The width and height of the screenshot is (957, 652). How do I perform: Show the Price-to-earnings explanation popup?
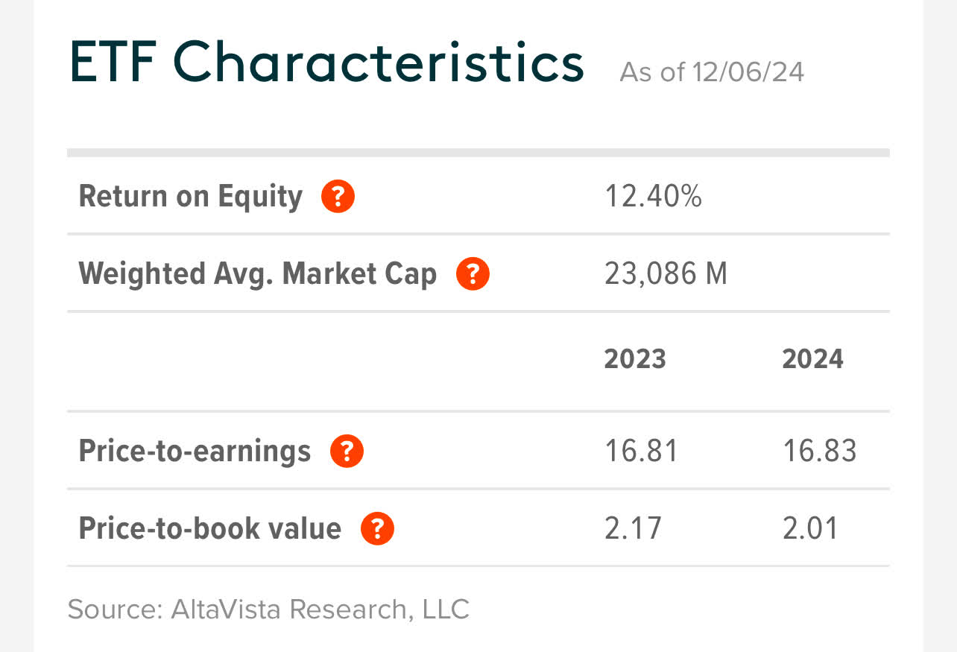pos(346,450)
